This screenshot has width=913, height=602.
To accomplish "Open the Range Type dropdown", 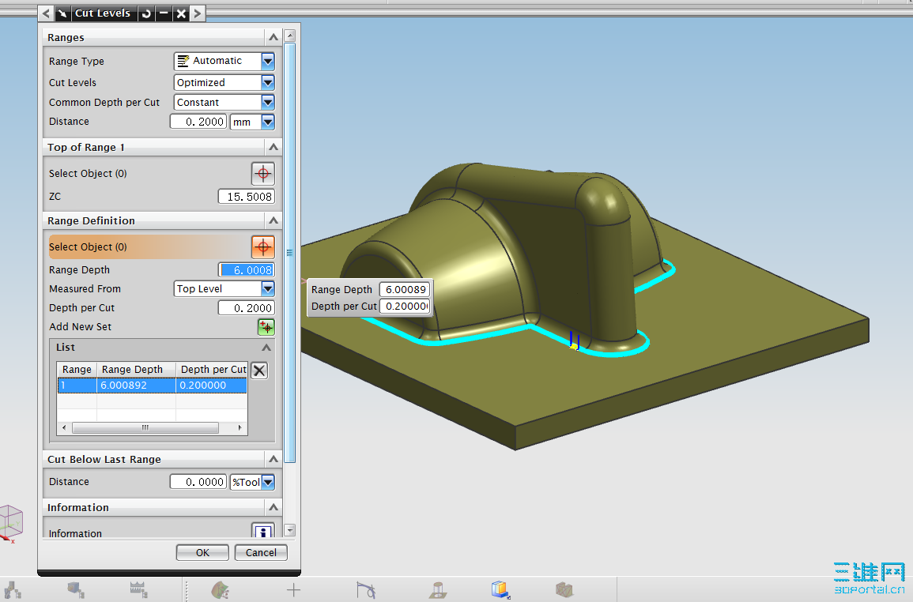I will [267, 61].
